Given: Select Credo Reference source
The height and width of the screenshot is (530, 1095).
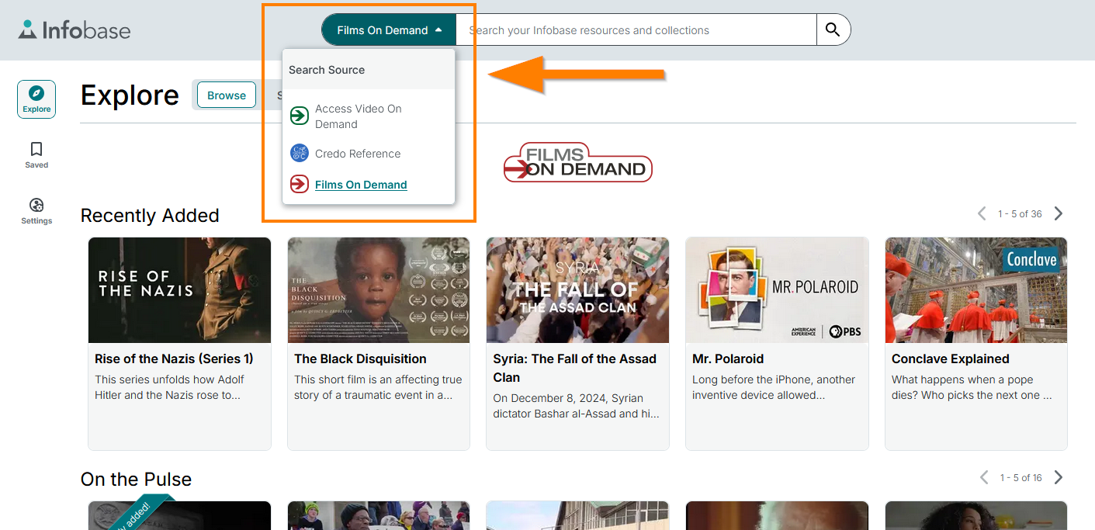Looking at the screenshot, I should (x=369, y=154).
